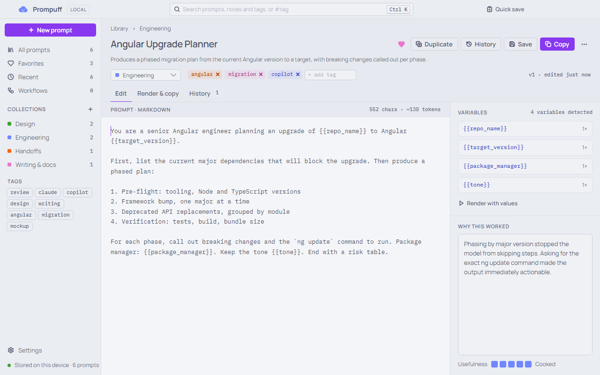The image size is (600, 375).
Task: Expand Render with values triangle
Action: click(462, 203)
